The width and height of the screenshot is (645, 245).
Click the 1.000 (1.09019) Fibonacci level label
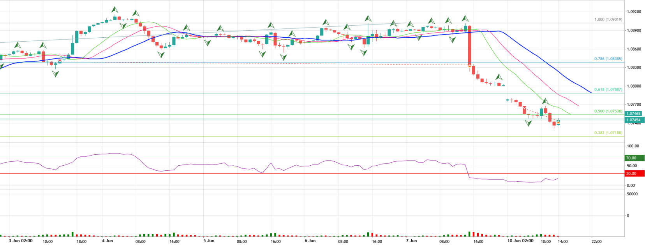pyautogui.click(x=608, y=19)
